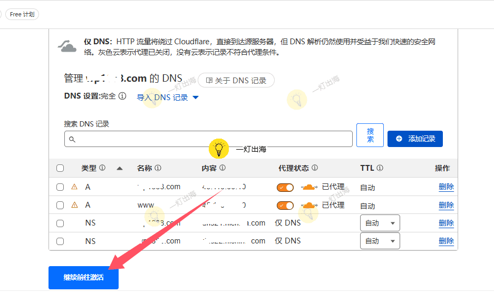
Task: Open TTL dropdown for first NS record
Action: tap(380, 223)
